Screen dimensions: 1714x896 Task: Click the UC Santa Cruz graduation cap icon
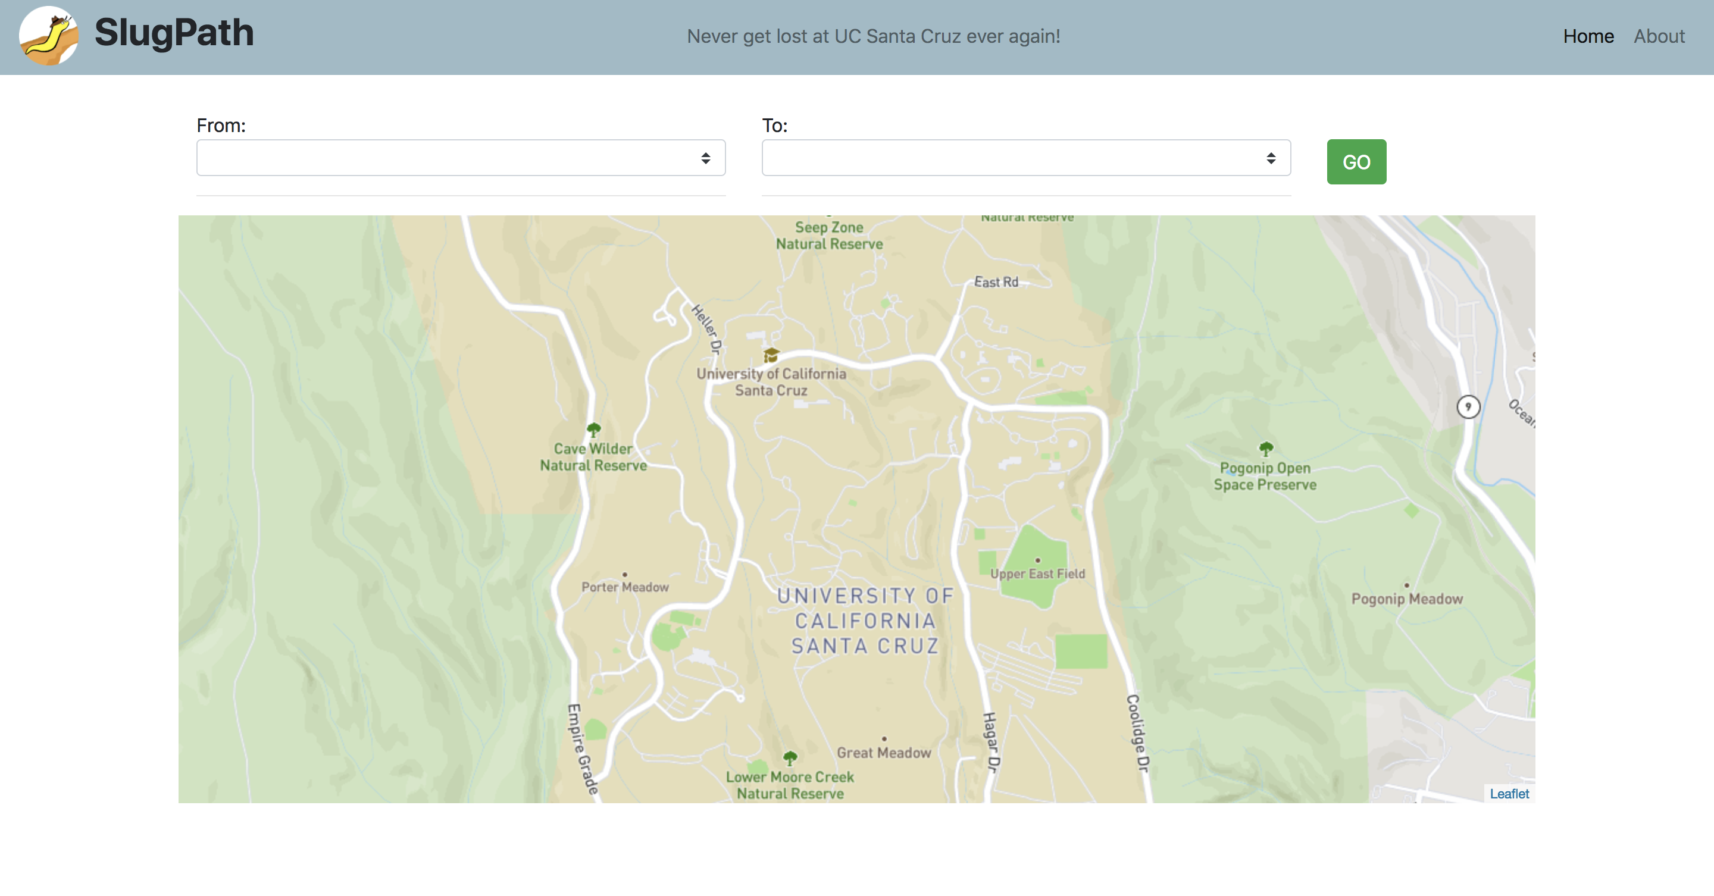click(x=771, y=355)
